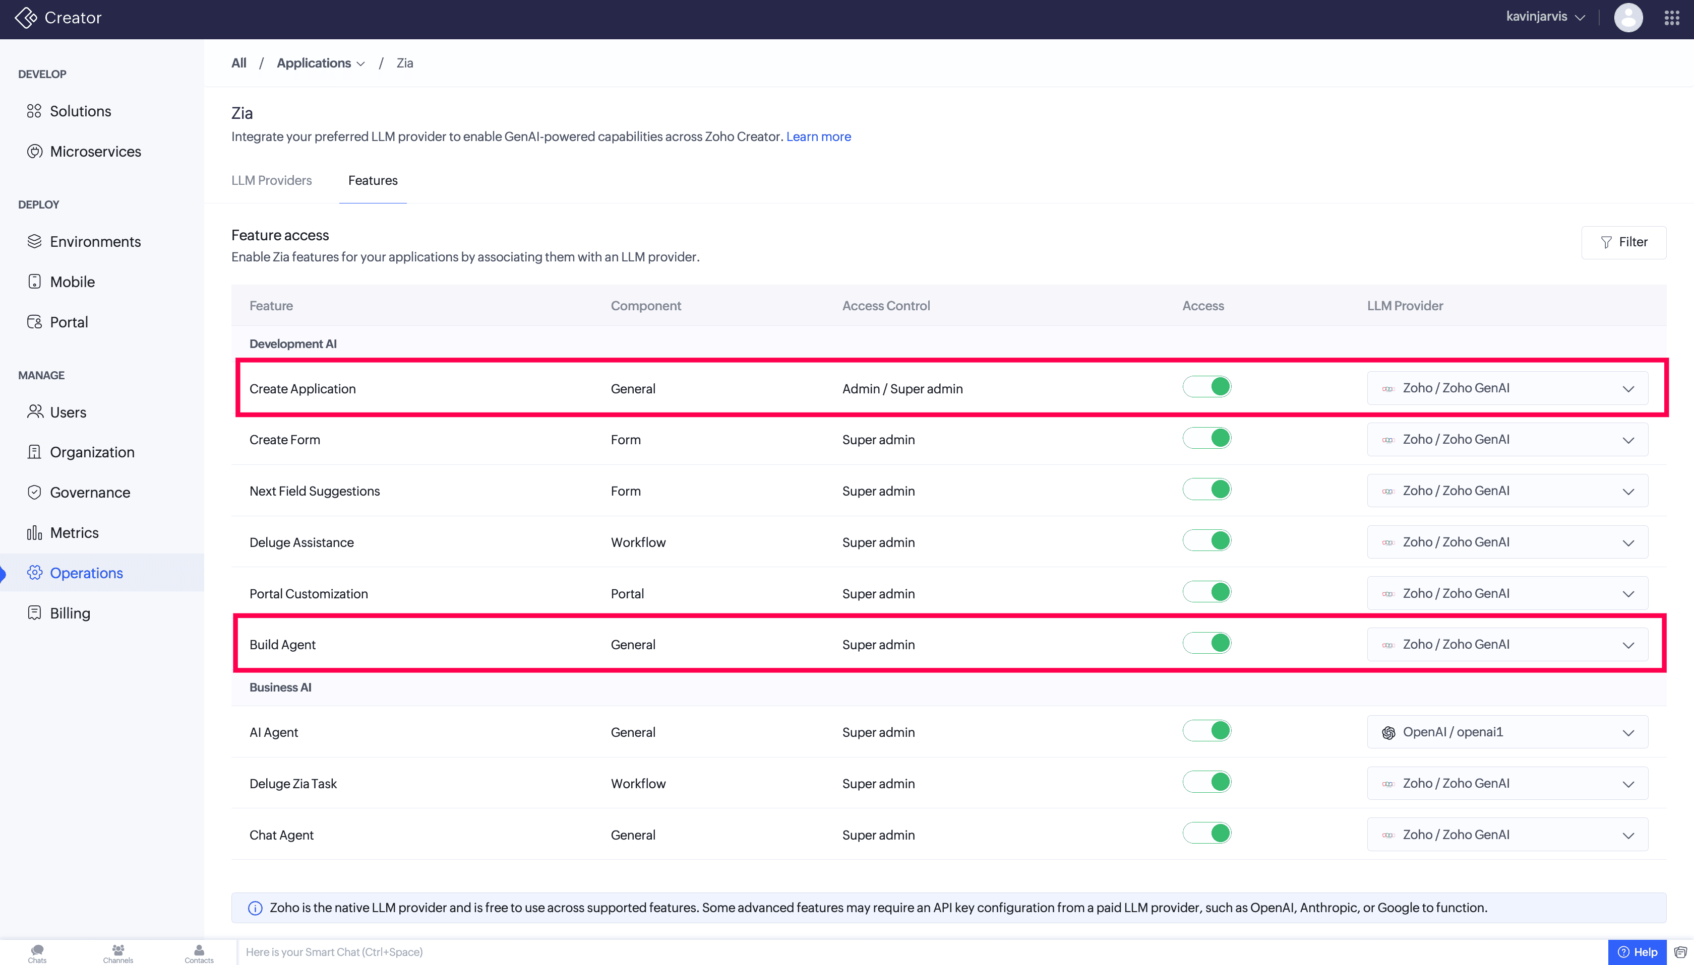The height and width of the screenshot is (965, 1694).
Task: Click the LLM Provider column header
Action: tap(1405, 306)
